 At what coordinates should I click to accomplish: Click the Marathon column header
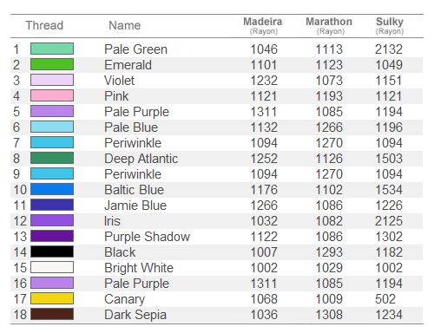329,25
